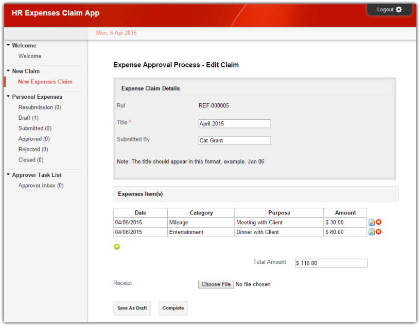This screenshot has width=420, height=326.
Task: Click the Total Amount field
Action: tap(331, 263)
